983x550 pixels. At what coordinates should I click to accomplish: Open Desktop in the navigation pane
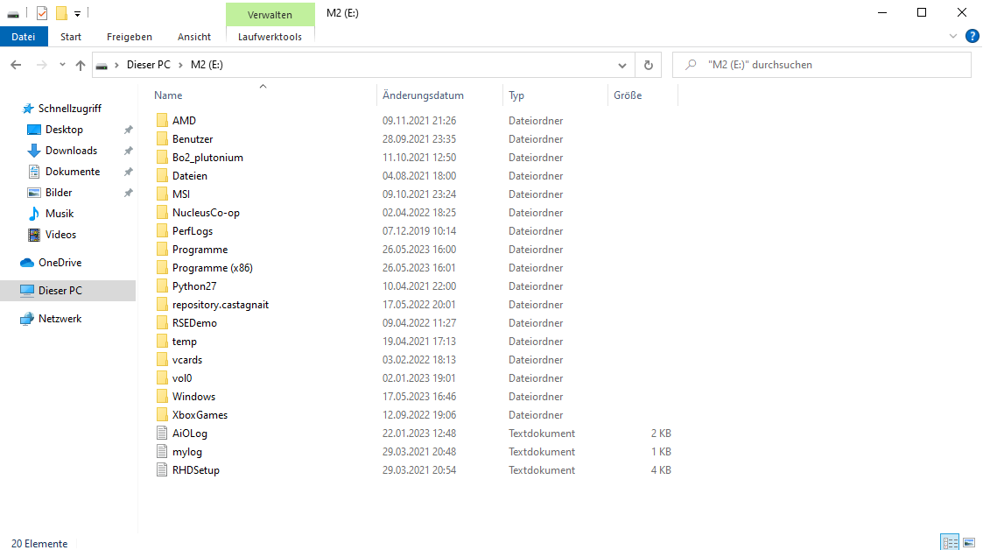[64, 130]
